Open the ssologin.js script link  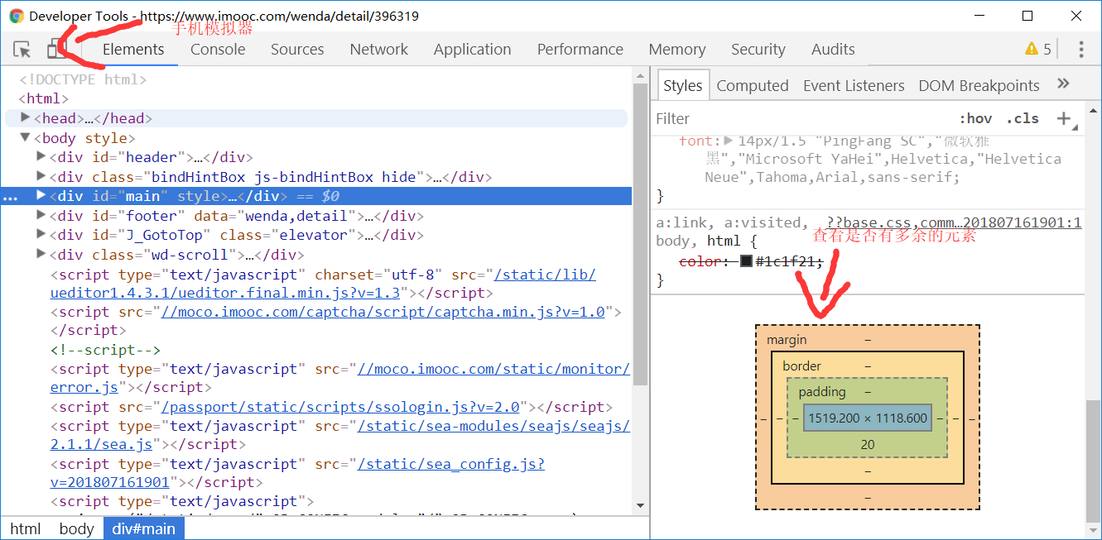pos(340,407)
